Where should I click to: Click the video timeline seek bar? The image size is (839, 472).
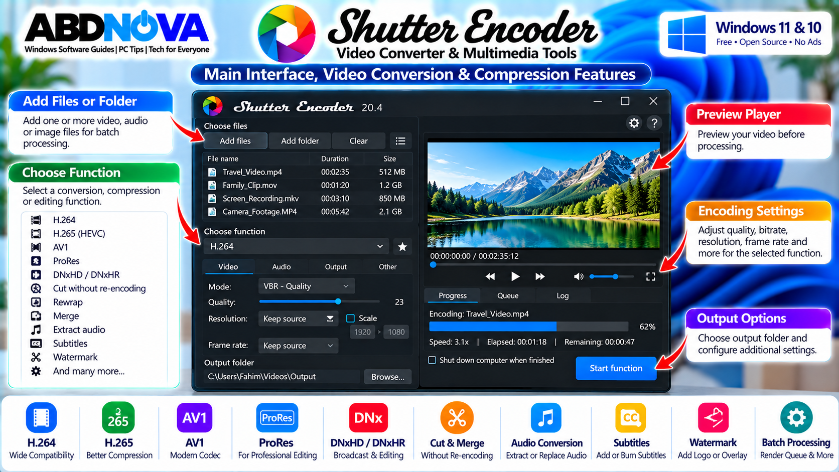click(543, 265)
